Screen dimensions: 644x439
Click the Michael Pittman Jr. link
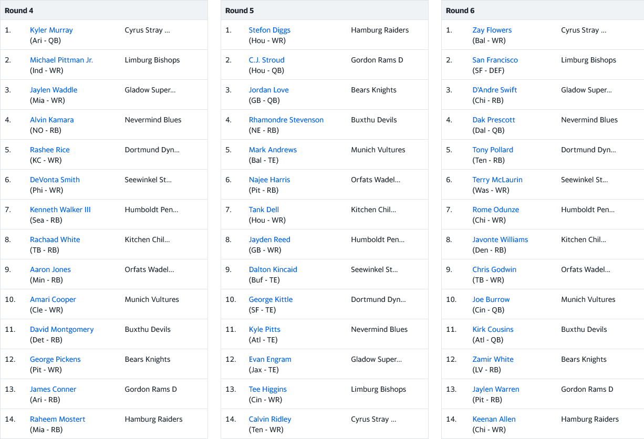61,60
